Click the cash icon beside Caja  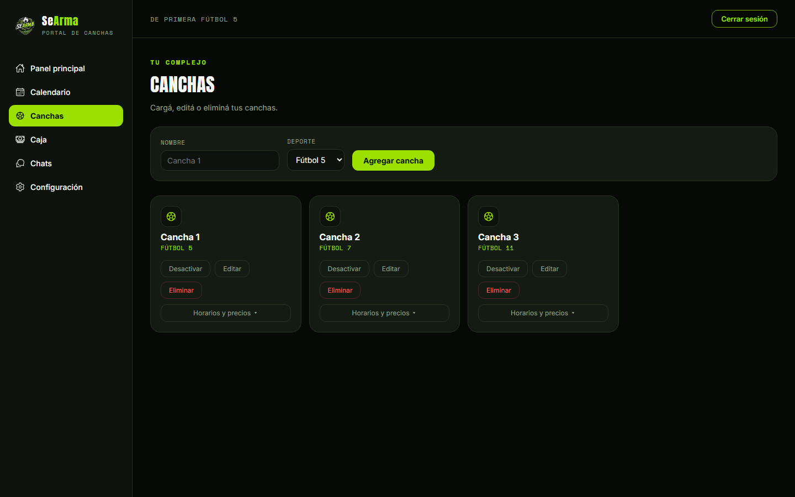click(x=20, y=140)
